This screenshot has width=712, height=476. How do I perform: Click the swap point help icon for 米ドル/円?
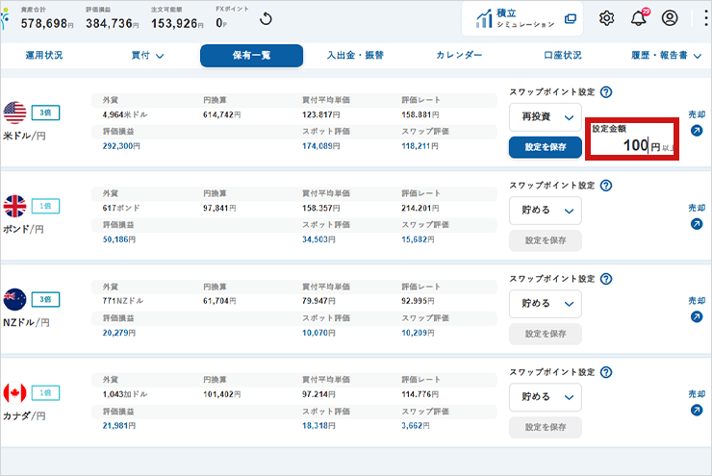(606, 92)
